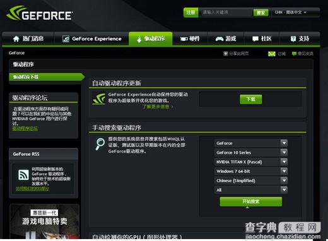Click the GeForce Experience logo in auto-update section
The image size is (328, 241).
pos(99,99)
